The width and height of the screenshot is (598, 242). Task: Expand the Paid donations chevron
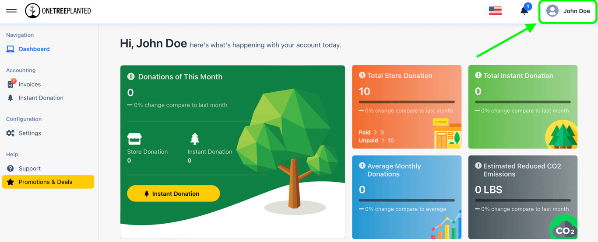[x=375, y=132]
